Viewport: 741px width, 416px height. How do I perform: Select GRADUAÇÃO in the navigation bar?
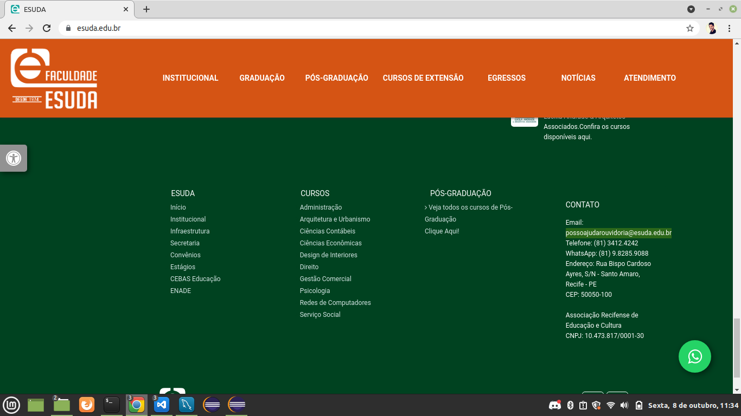click(x=262, y=78)
